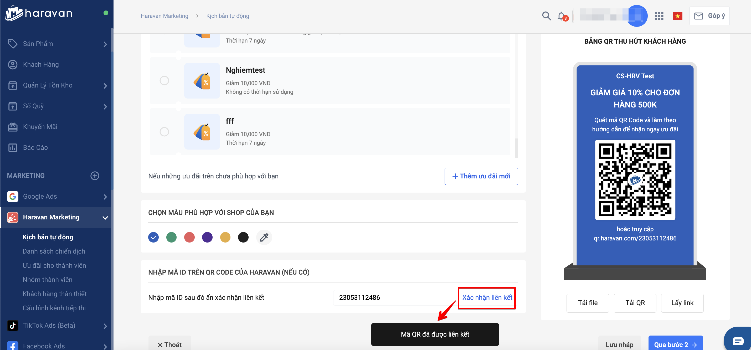Click the Haravan Marketing app icon
The width and height of the screenshot is (751, 350).
(13, 217)
